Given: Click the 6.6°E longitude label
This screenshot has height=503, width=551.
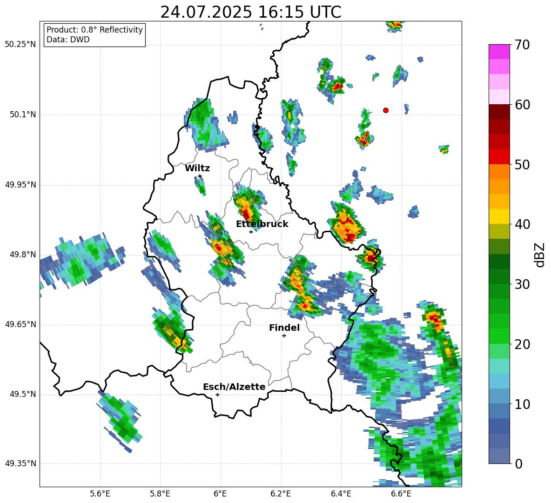Looking at the screenshot, I should [401, 494].
